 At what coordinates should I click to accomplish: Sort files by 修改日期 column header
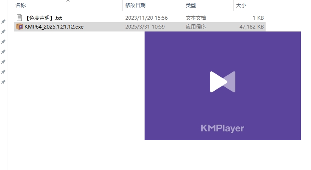(x=135, y=5)
